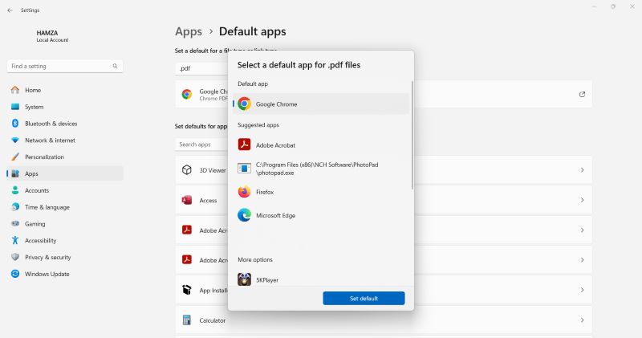Viewport: 642px width, 338px height.
Task: Open Windows Update
Action: tap(65, 274)
